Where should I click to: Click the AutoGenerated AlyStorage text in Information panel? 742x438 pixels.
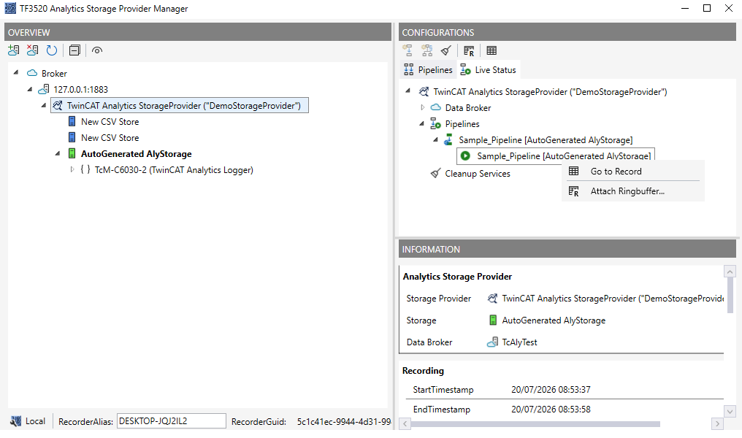[x=554, y=320]
